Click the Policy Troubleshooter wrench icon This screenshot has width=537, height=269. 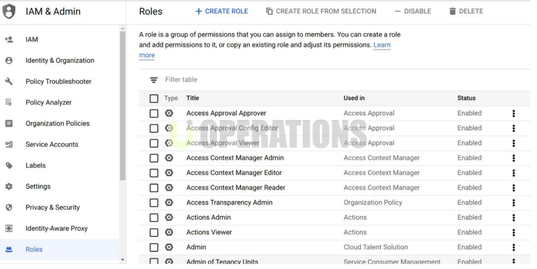click(x=9, y=81)
